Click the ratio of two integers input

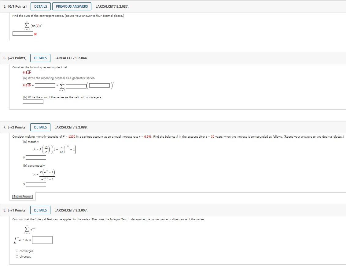(x=33, y=102)
